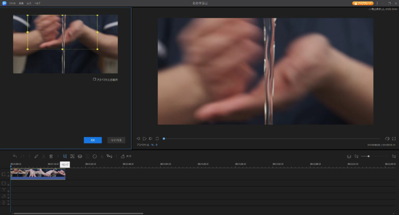Click the right-middle crop handle
This screenshot has height=215, width=399.
(97, 32)
